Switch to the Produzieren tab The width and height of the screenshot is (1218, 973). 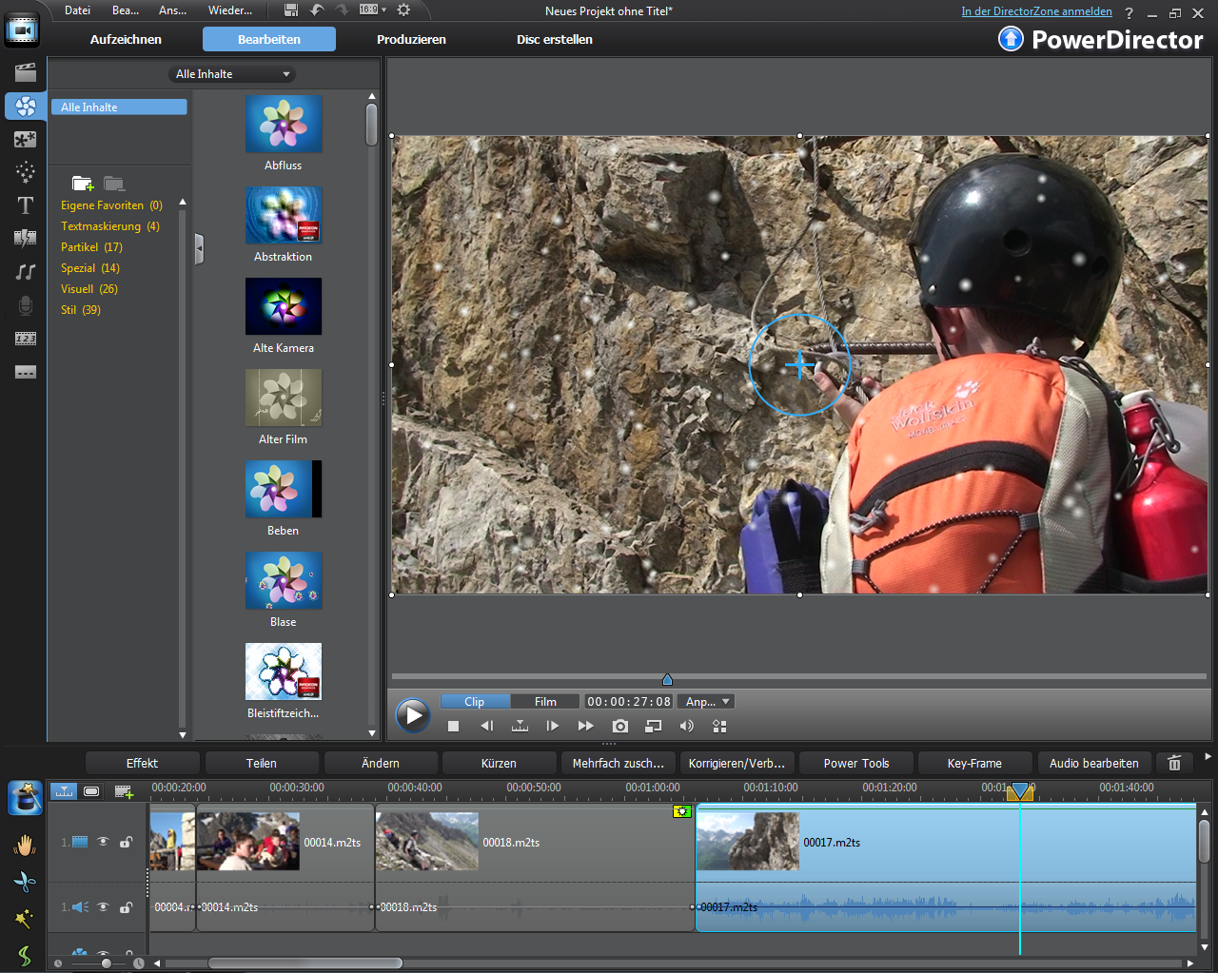[x=411, y=39]
